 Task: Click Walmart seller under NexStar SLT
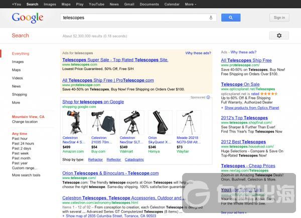coord(126,151)
